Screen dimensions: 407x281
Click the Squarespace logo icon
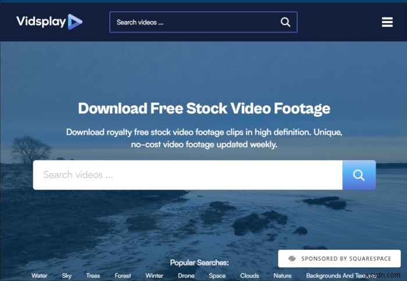(x=292, y=258)
